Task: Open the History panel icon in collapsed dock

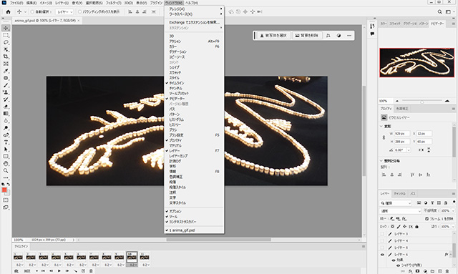Action: click(372, 26)
